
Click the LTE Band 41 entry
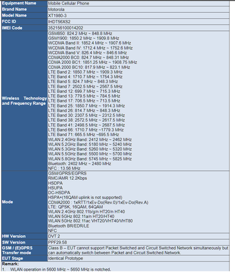click(86, 125)
